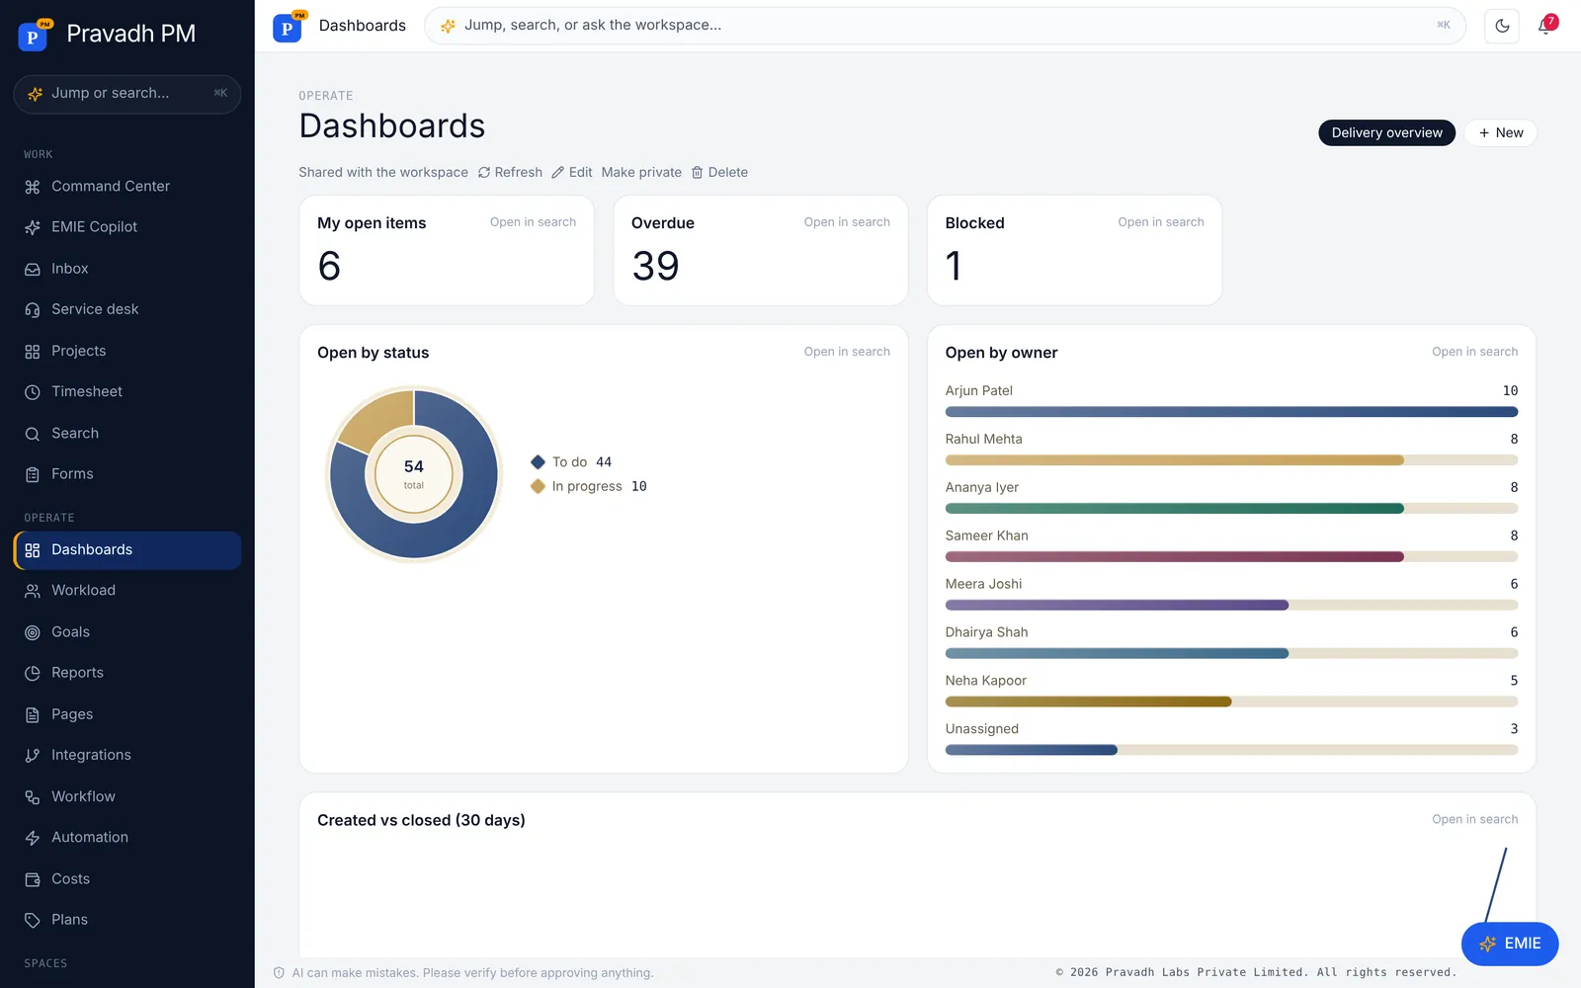Image resolution: width=1581 pixels, height=988 pixels.
Task: Open in search for Created vs closed
Action: tap(1475, 819)
